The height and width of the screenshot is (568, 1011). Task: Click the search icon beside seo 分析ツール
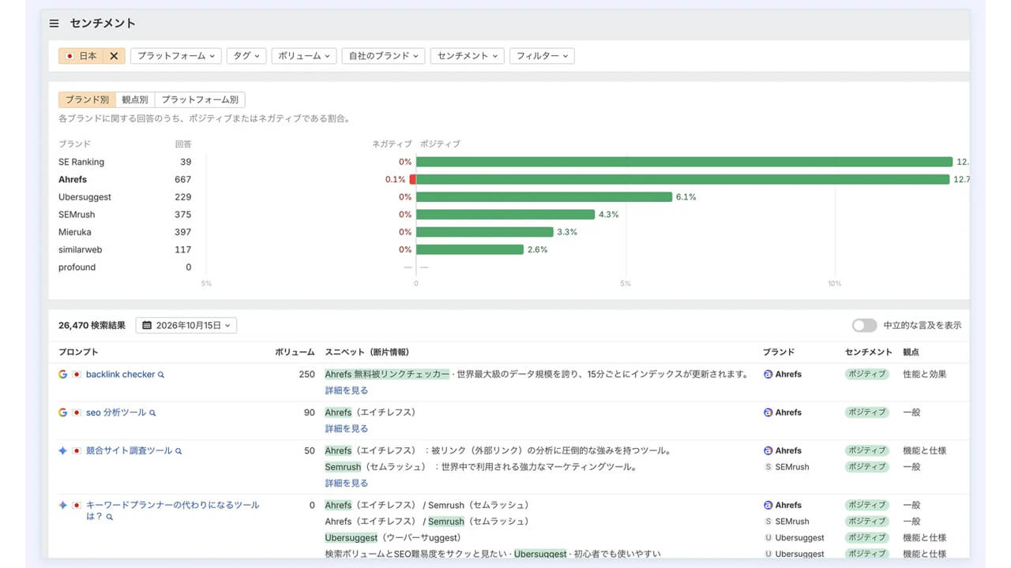152,413
